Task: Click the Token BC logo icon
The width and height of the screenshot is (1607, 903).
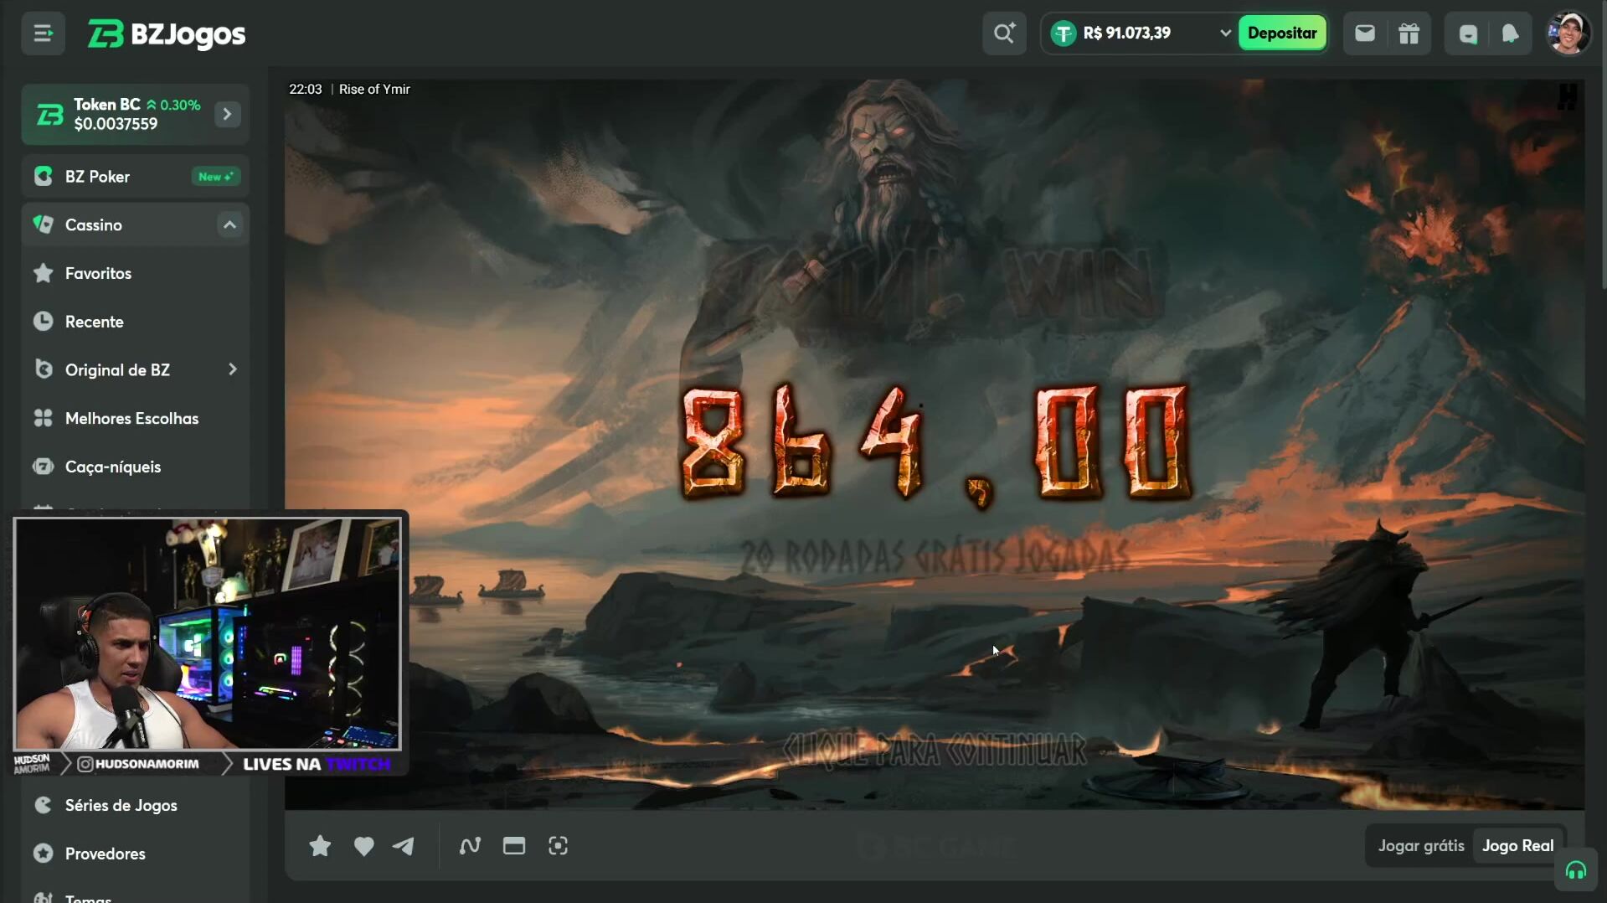Action: [49, 115]
